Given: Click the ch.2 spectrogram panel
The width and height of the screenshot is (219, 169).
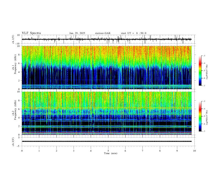Looking at the screenshot, I should pyautogui.click(x=106, y=113).
